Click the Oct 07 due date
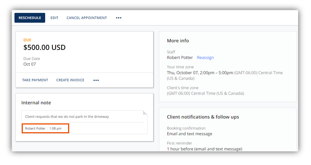The image size is (311, 165). (29, 64)
